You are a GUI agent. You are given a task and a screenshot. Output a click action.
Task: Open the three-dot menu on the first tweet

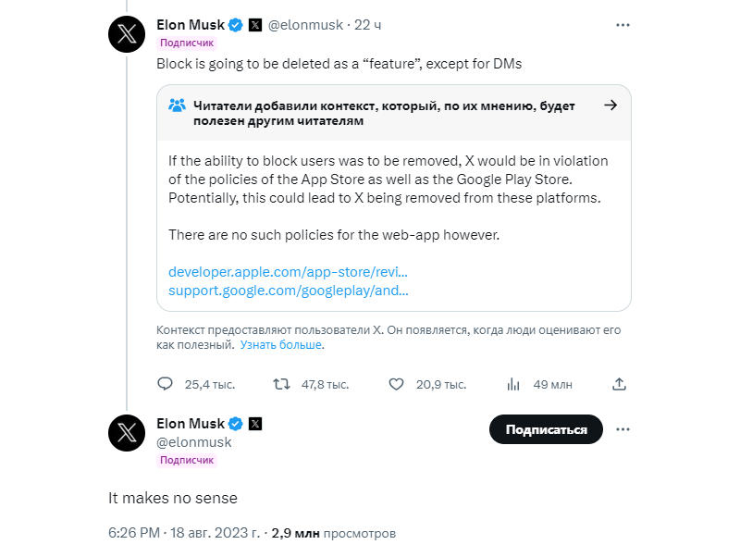point(622,25)
